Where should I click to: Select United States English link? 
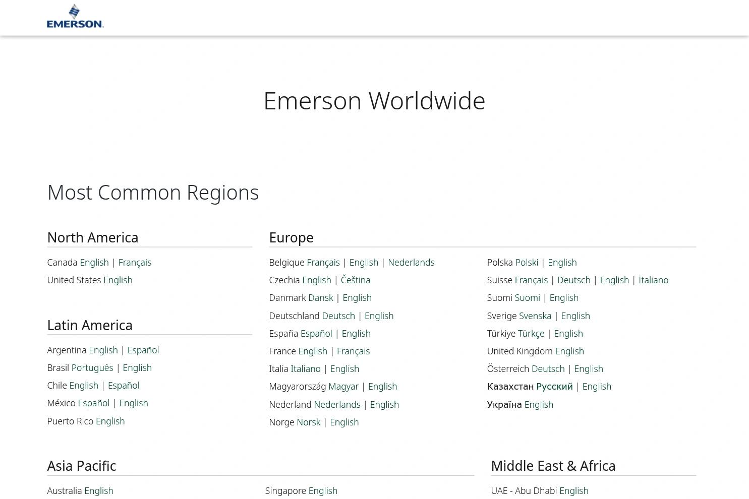coord(118,280)
